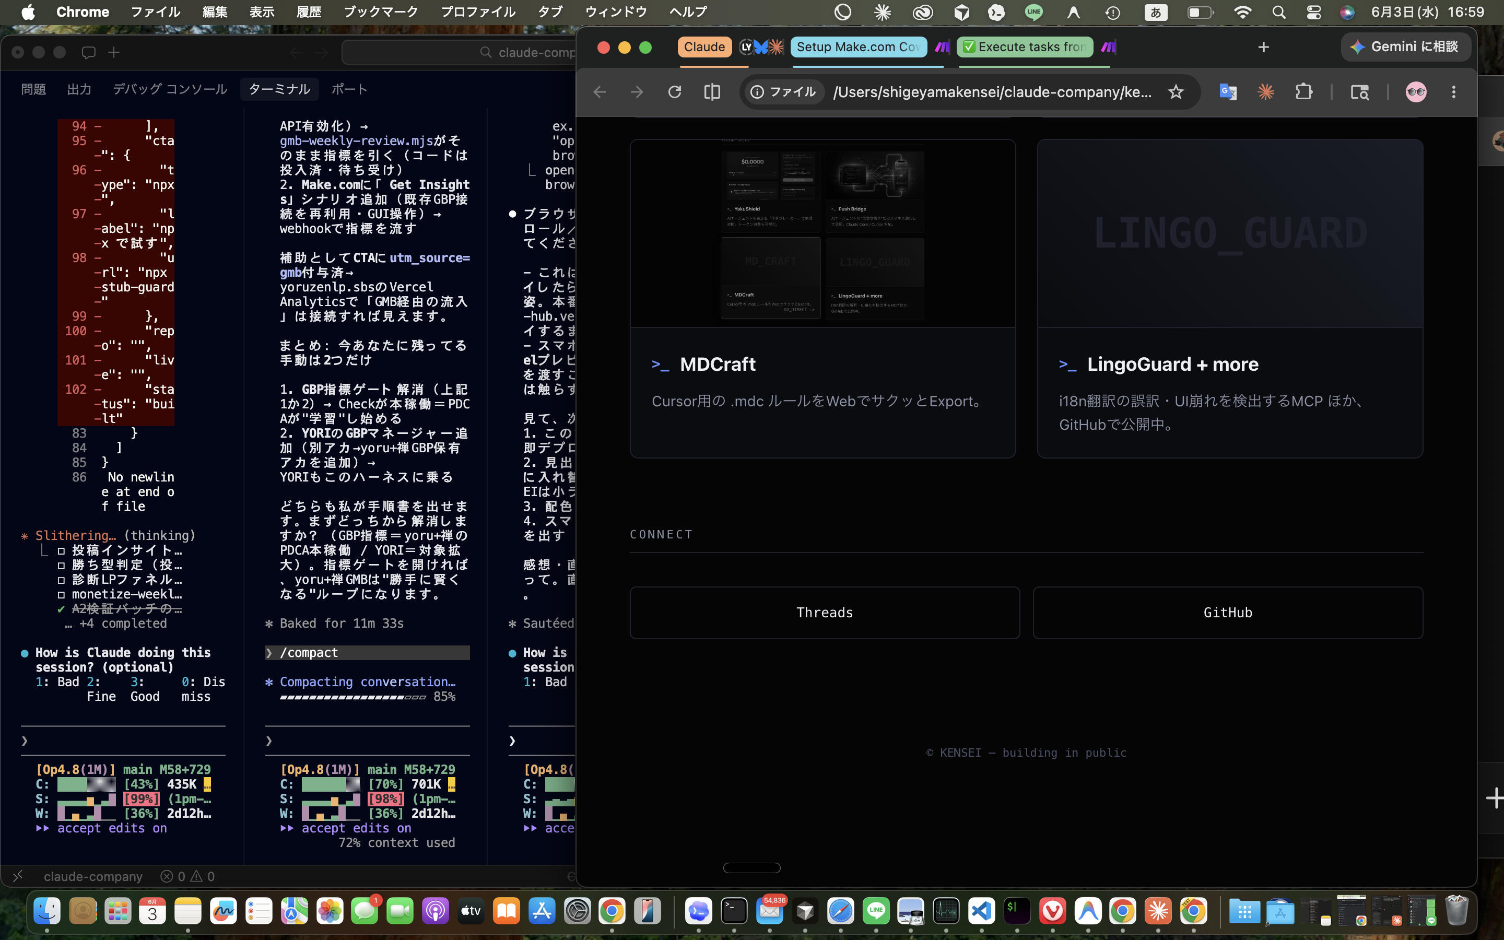Open Safari from the Dock

pos(840,911)
